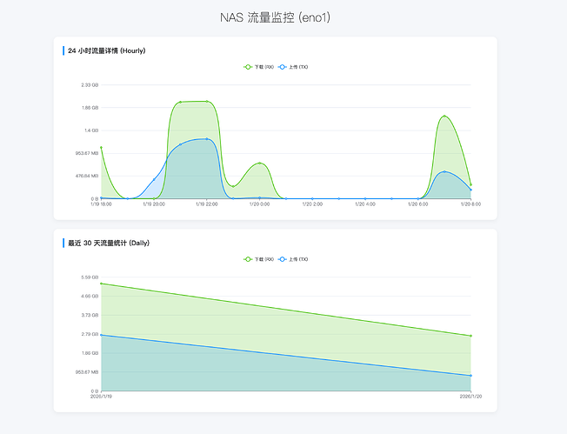Select green download point at 1/19 23:00

(x=233, y=187)
